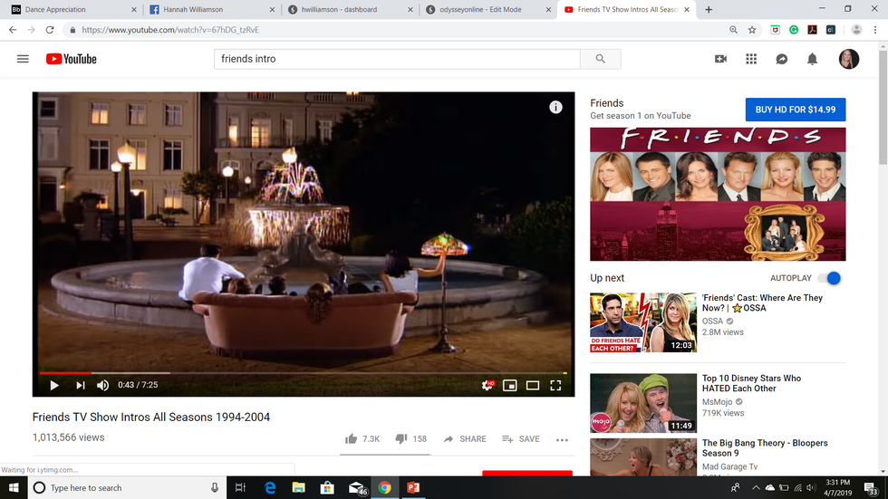Click the video info card icon
The height and width of the screenshot is (499, 888).
pos(555,108)
